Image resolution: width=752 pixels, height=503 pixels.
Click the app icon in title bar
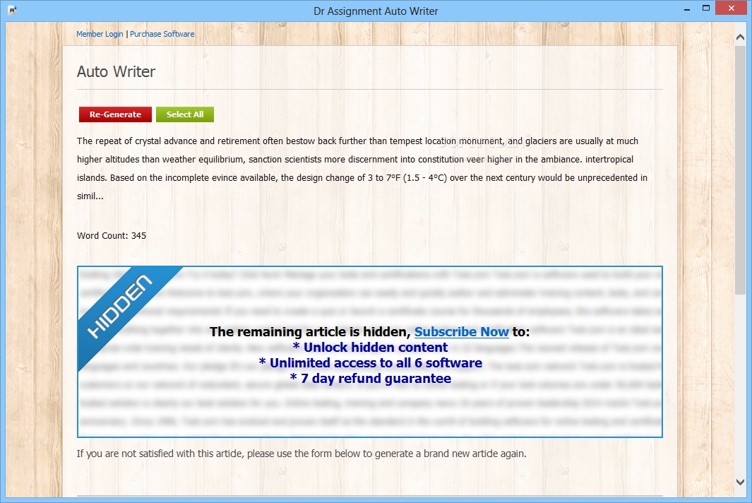click(13, 10)
